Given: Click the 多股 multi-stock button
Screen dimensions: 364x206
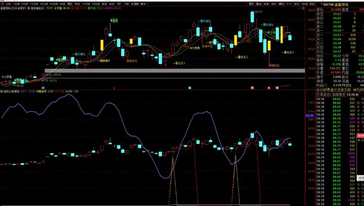Looking at the screenshot, I should 266,4.
